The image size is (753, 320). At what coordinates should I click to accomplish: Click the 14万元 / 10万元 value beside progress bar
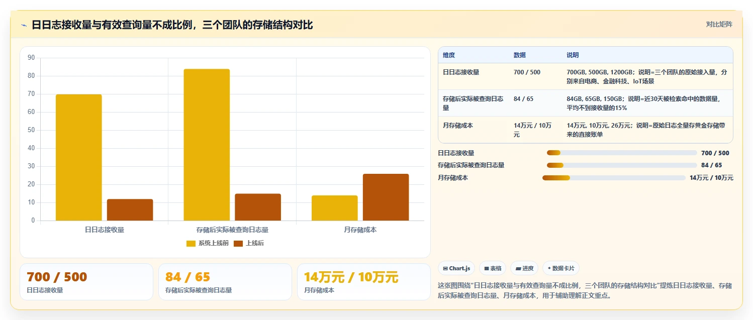pyautogui.click(x=711, y=178)
